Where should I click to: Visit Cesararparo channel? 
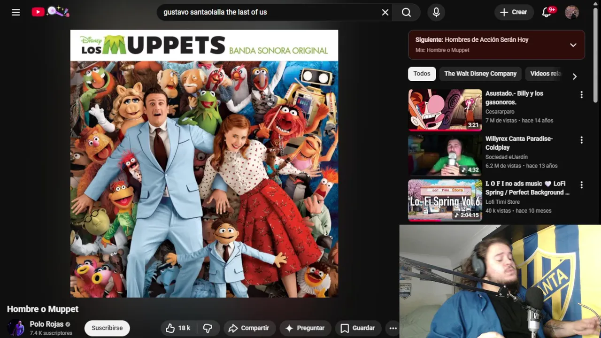tap(500, 112)
